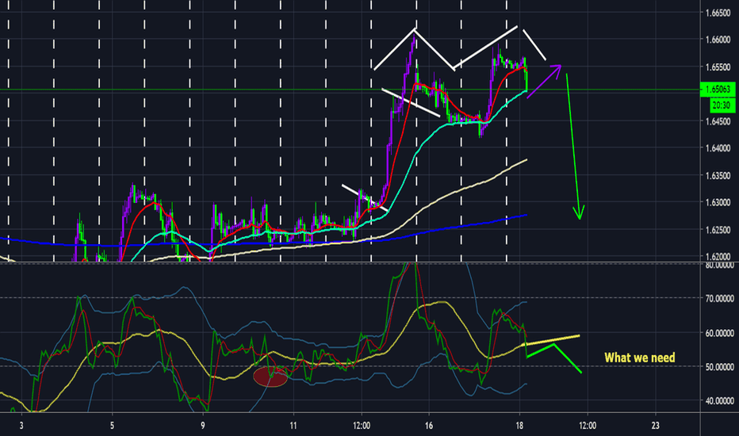
Task: Click the 70.00000 indicator scale label
Action: coord(720,298)
